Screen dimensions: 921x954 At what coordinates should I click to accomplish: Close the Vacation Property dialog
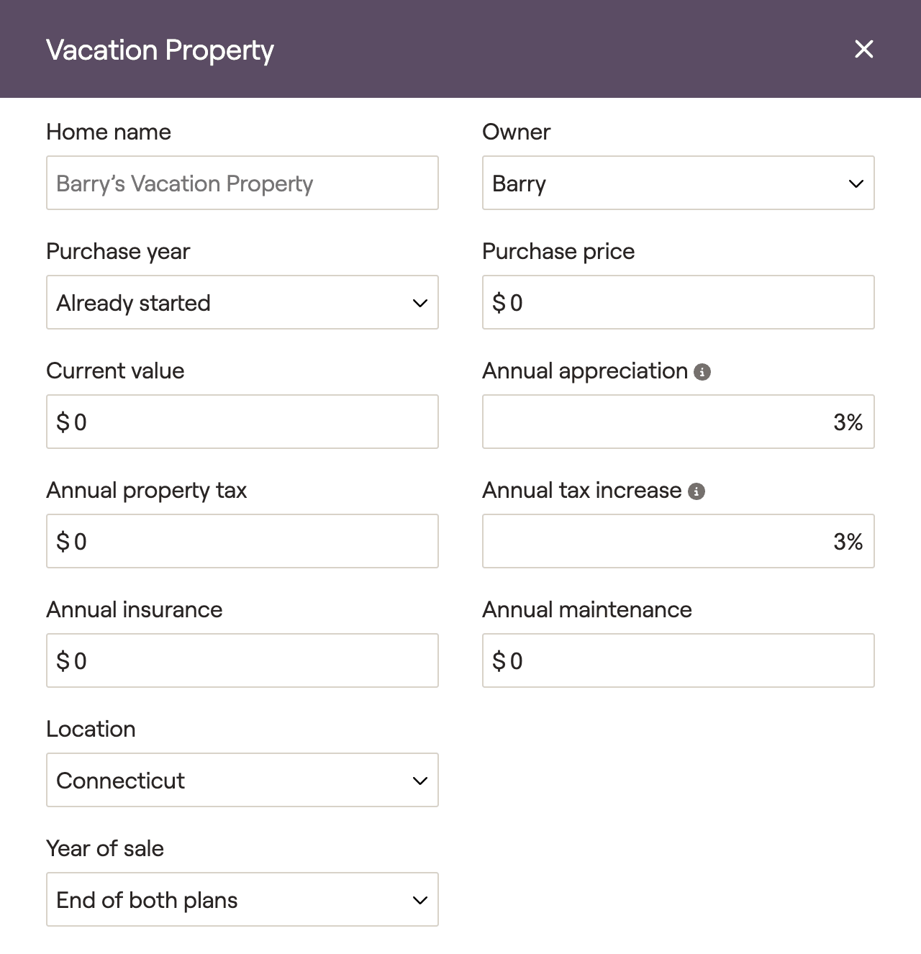863,49
